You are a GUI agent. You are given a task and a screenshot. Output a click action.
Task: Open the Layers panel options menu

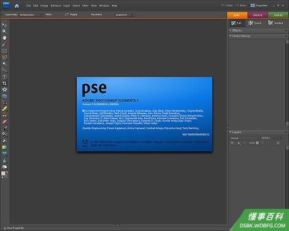pos(286,132)
